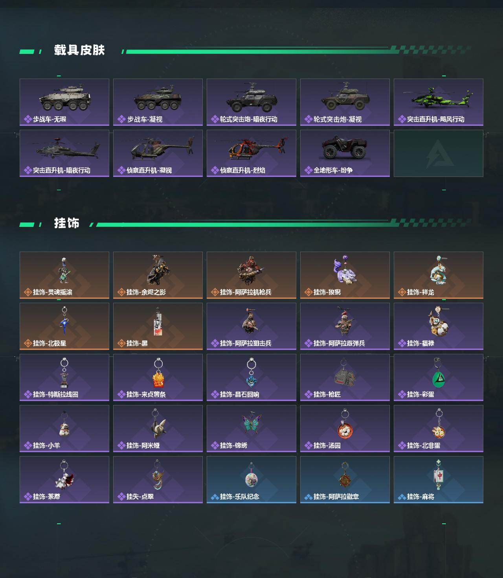Click the 载具皮肤 section heading

[x=79, y=50]
